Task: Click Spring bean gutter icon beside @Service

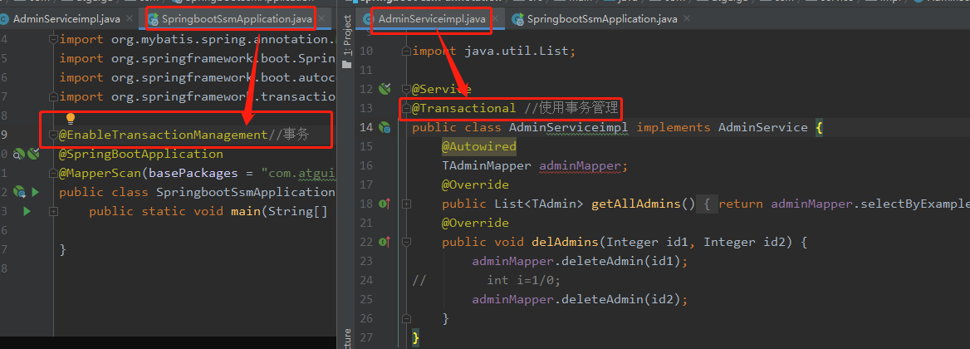Action: (x=385, y=89)
